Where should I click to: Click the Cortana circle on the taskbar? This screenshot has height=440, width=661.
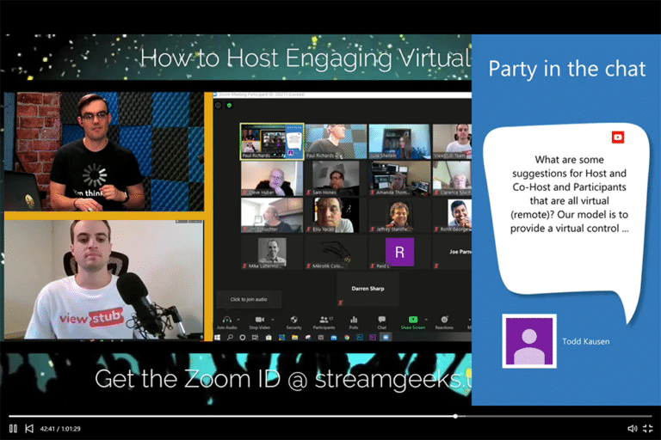(x=243, y=337)
